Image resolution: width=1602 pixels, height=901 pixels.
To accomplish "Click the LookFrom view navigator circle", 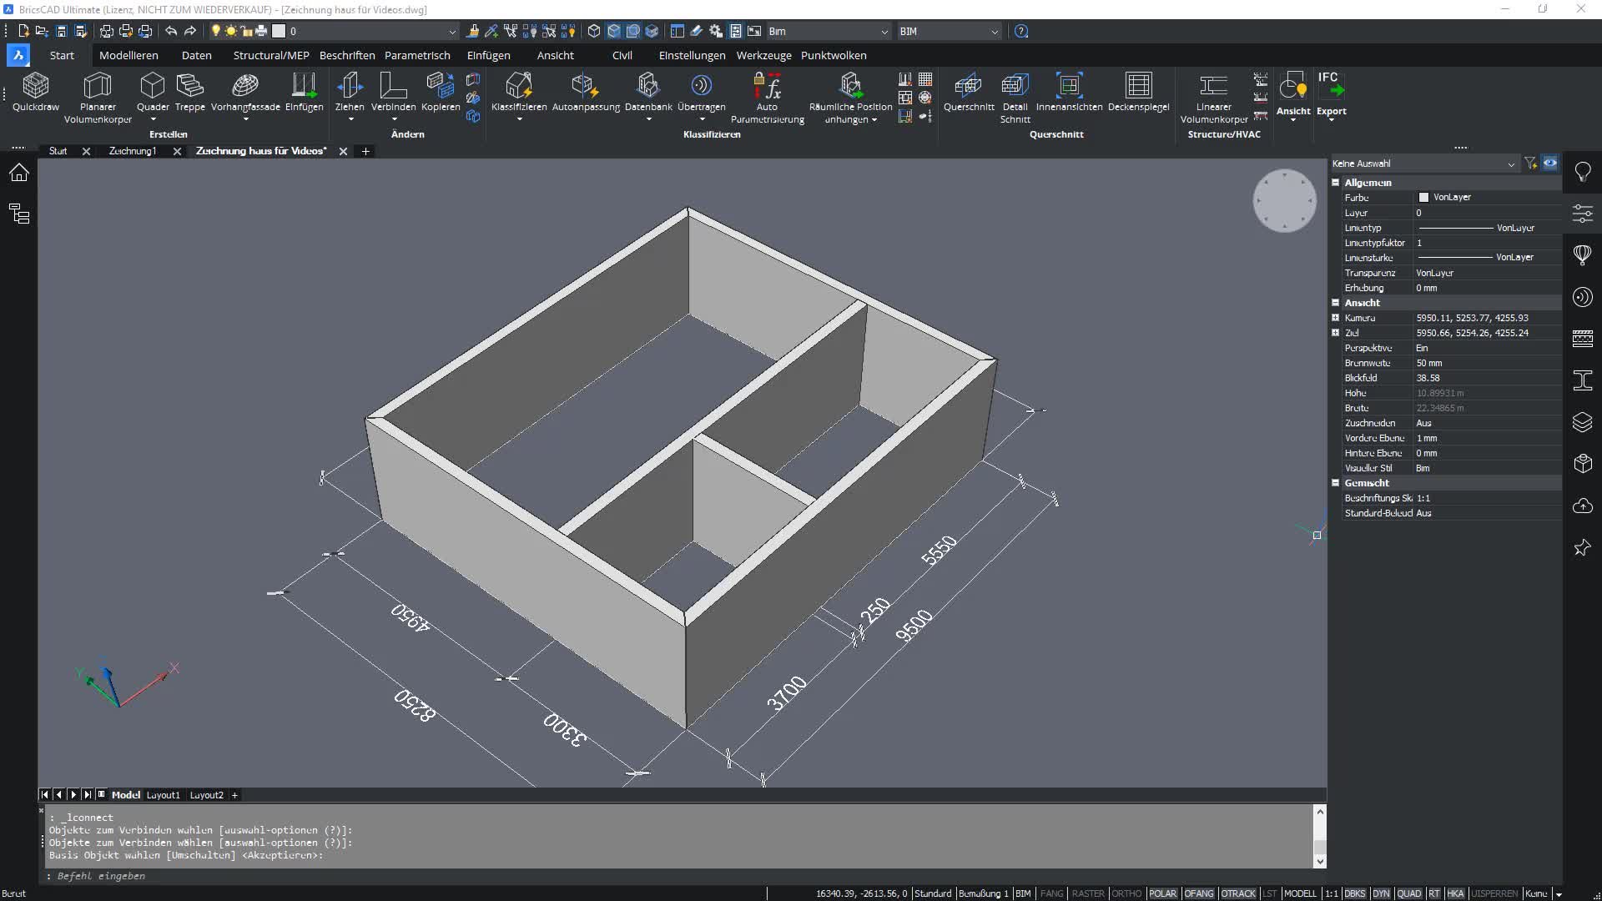I will coord(1284,201).
